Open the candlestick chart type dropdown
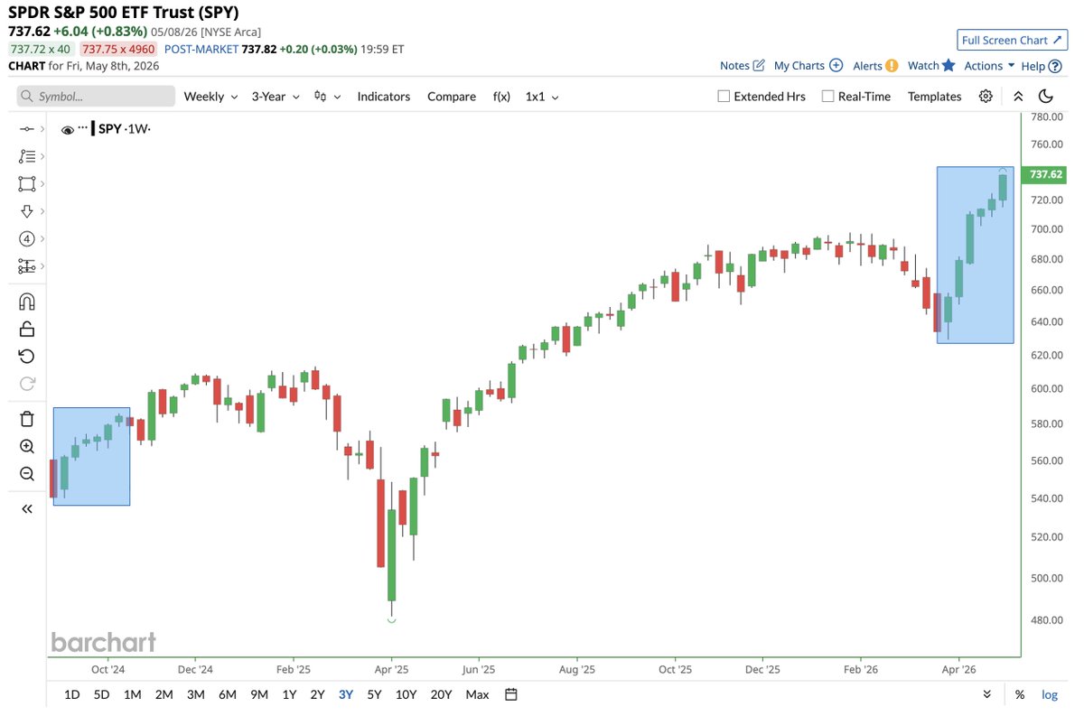Viewport: 1084px width, 716px height. point(327,97)
